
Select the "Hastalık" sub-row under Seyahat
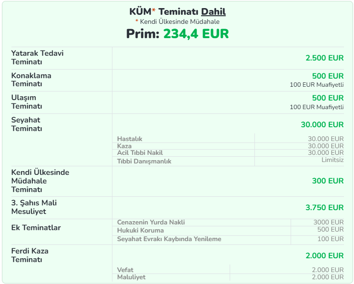[x=130, y=139]
